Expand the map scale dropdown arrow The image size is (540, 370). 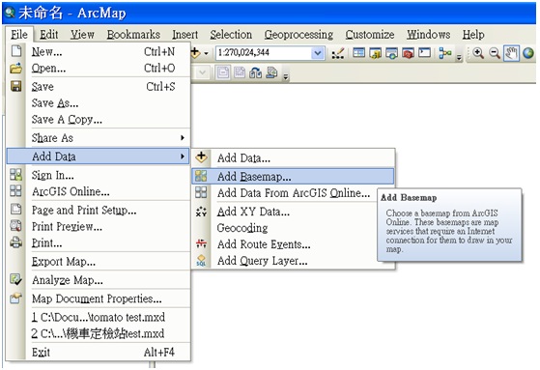pyautogui.click(x=318, y=53)
